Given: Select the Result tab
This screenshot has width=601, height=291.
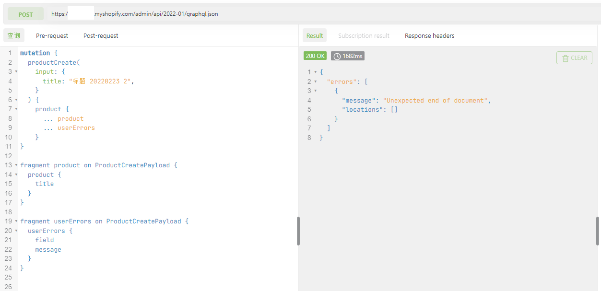Looking at the screenshot, I should [x=315, y=35].
